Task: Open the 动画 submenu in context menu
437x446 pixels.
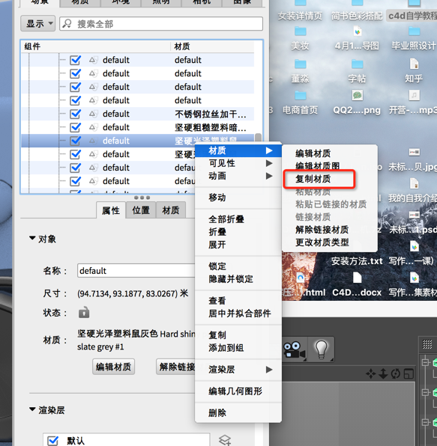Action: click(x=238, y=176)
